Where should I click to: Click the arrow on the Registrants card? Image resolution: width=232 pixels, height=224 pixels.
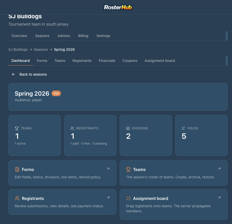click(x=108, y=197)
